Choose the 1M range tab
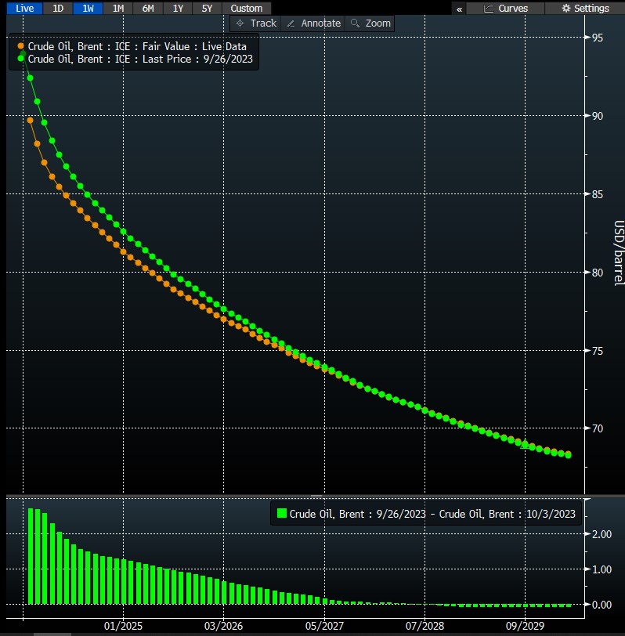The height and width of the screenshot is (636, 625). (118, 8)
